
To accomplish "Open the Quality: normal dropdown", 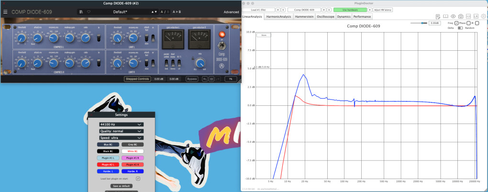I will coord(122,131).
